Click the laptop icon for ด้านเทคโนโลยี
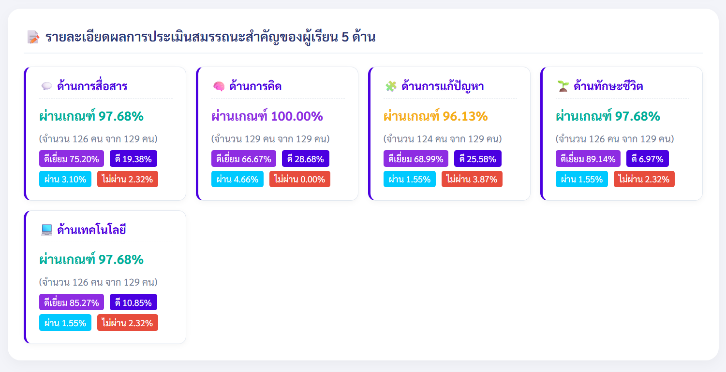 click(46, 230)
